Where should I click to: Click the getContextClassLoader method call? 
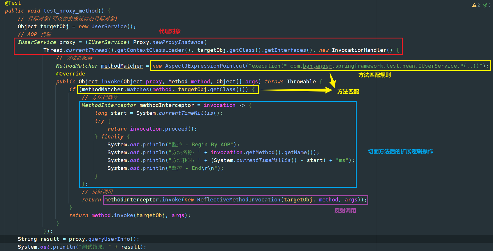(151, 50)
